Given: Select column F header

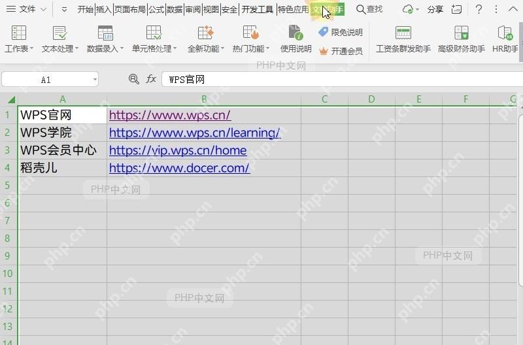Looking at the screenshot, I should (466, 99).
